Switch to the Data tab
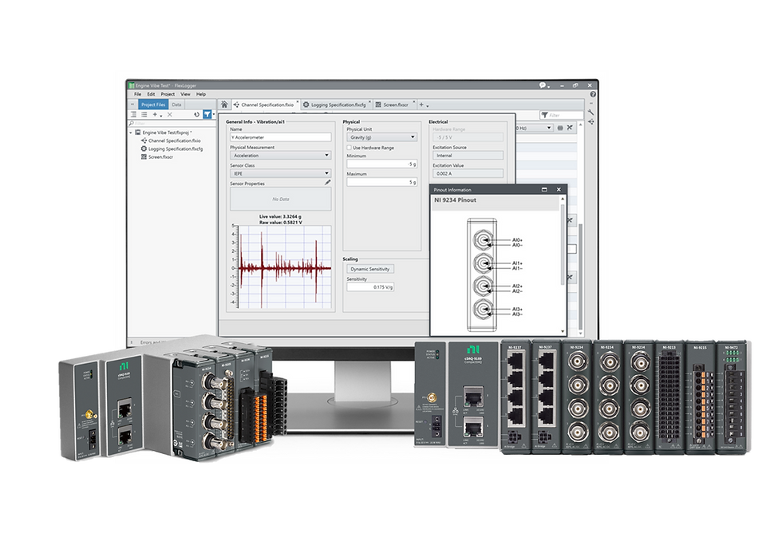This screenshot has width=782, height=545. (176, 105)
